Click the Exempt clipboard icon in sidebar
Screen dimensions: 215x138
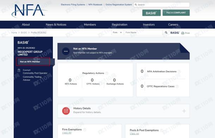(19, 70)
